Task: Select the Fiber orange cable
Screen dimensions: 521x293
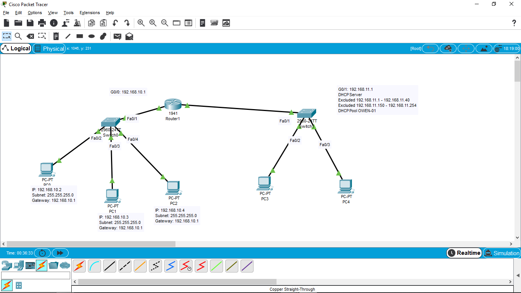Action: (140, 266)
